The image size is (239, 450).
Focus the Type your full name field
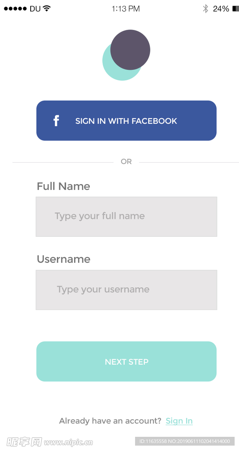[126, 217]
